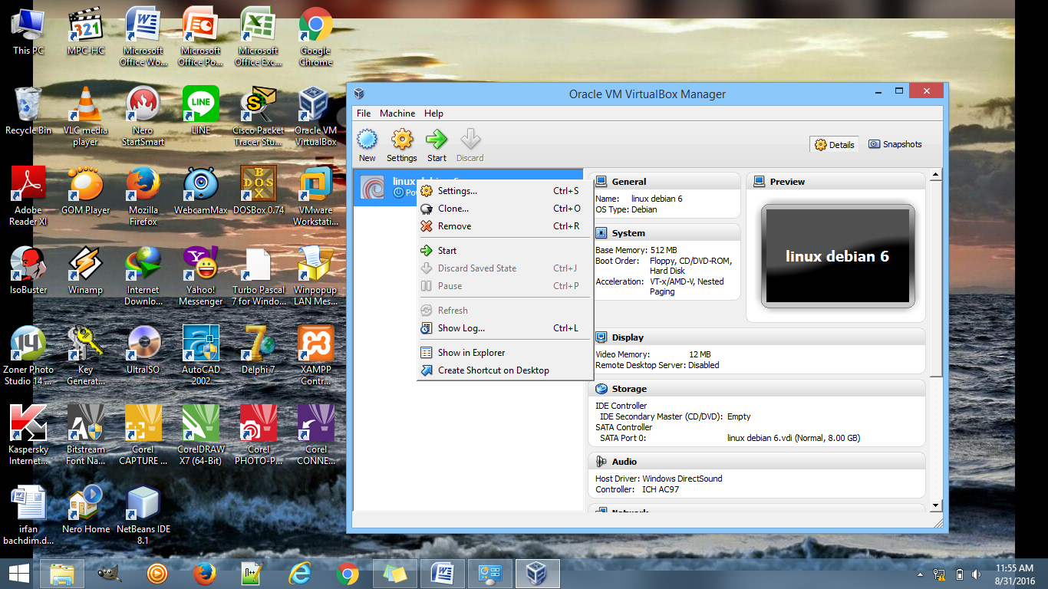Click the New toolbar icon in VirtualBox
The image size is (1048, 589).
[x=367, y=145]
